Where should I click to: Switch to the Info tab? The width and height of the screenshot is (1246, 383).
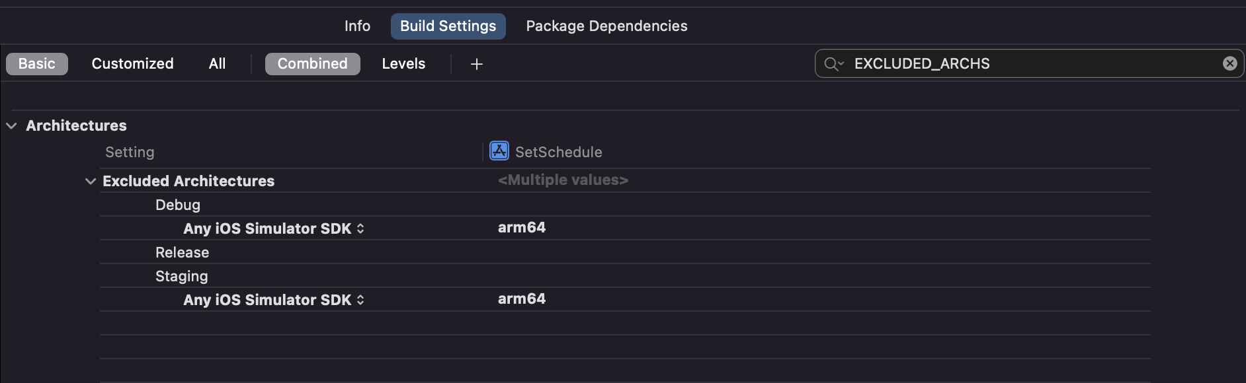(357, 26)
